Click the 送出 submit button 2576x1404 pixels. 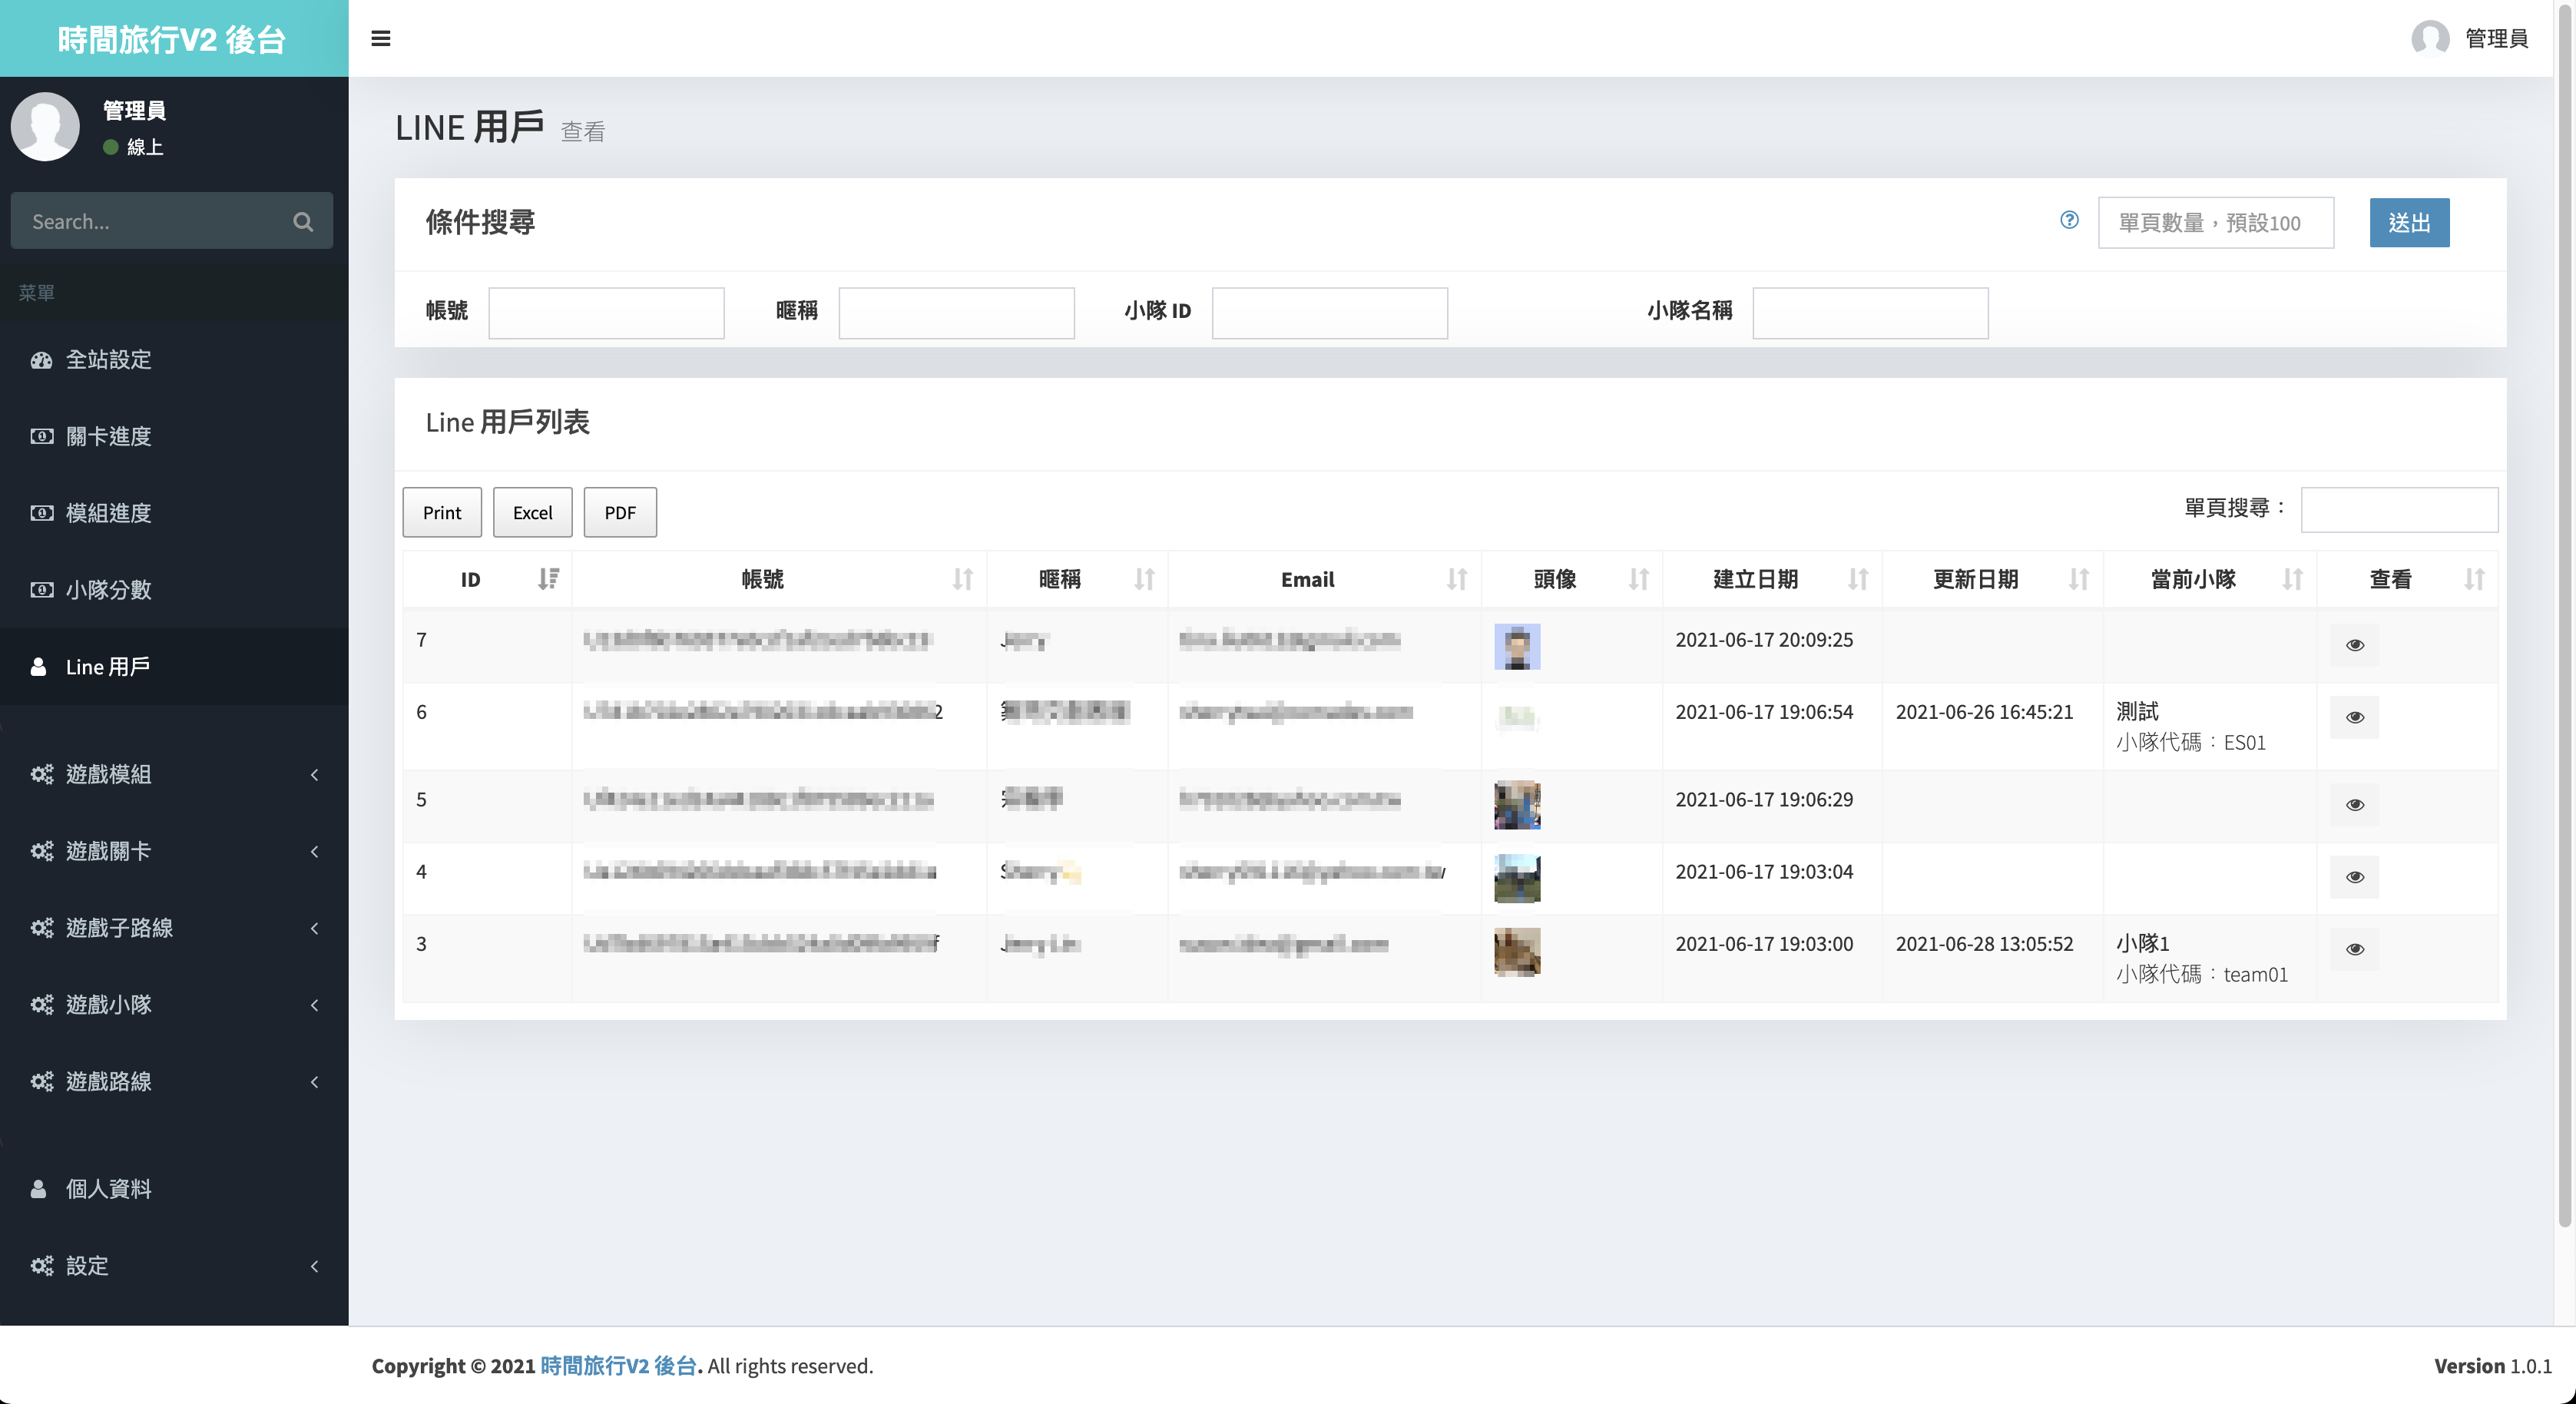(x=2408, y=222)
